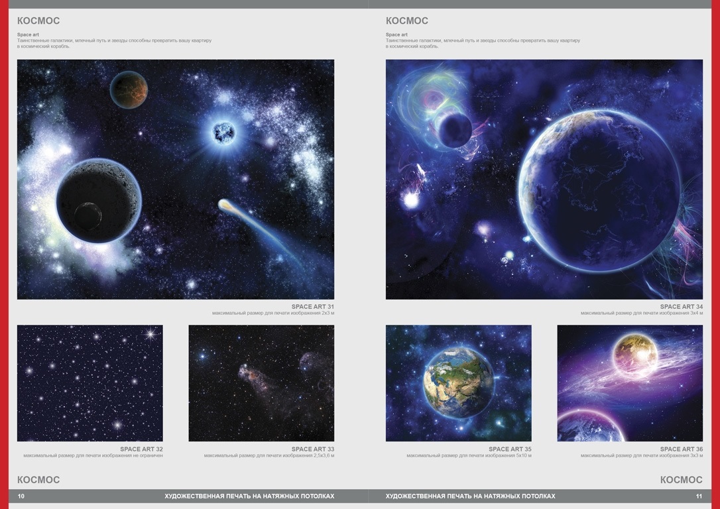Select the Space Art 36 purple planet thumbnail
This screenshot has width=720, height=509.
pos(630,383)
